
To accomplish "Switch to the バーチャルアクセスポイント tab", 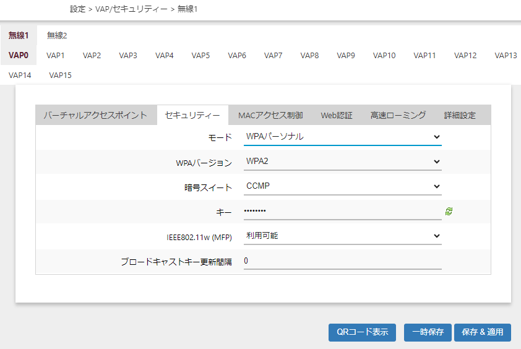I will (95, 115).
